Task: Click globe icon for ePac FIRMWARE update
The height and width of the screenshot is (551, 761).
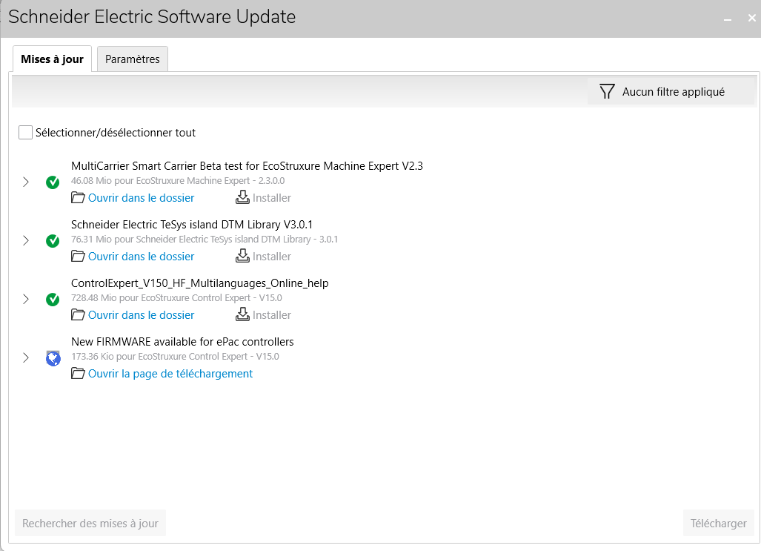Action: (53, 358)
